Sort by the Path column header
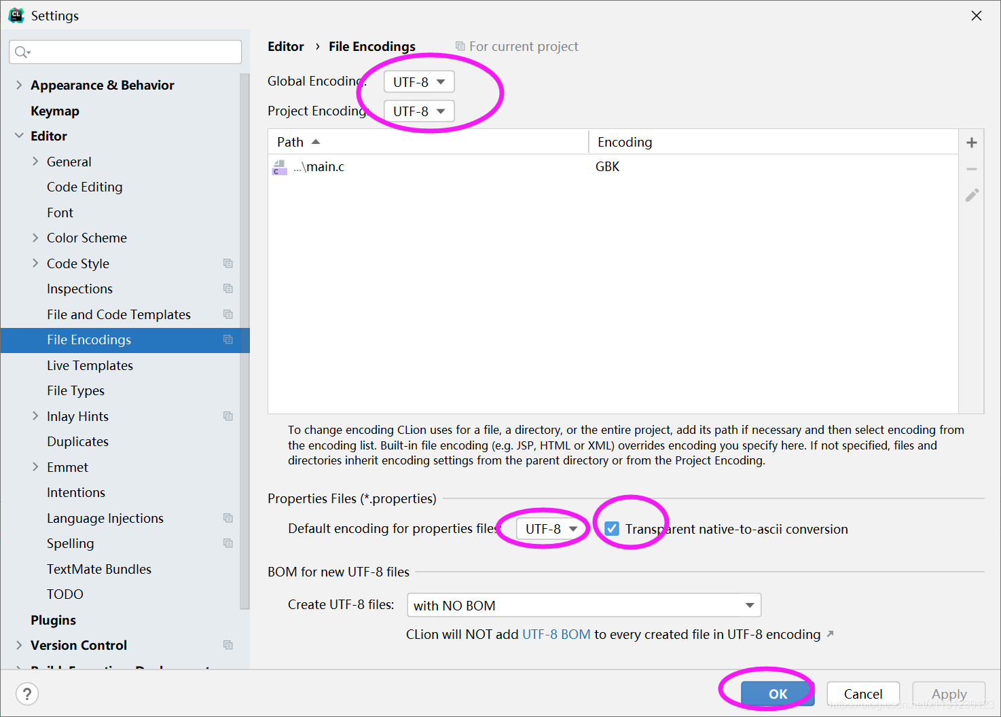 [x=429, y=142]
